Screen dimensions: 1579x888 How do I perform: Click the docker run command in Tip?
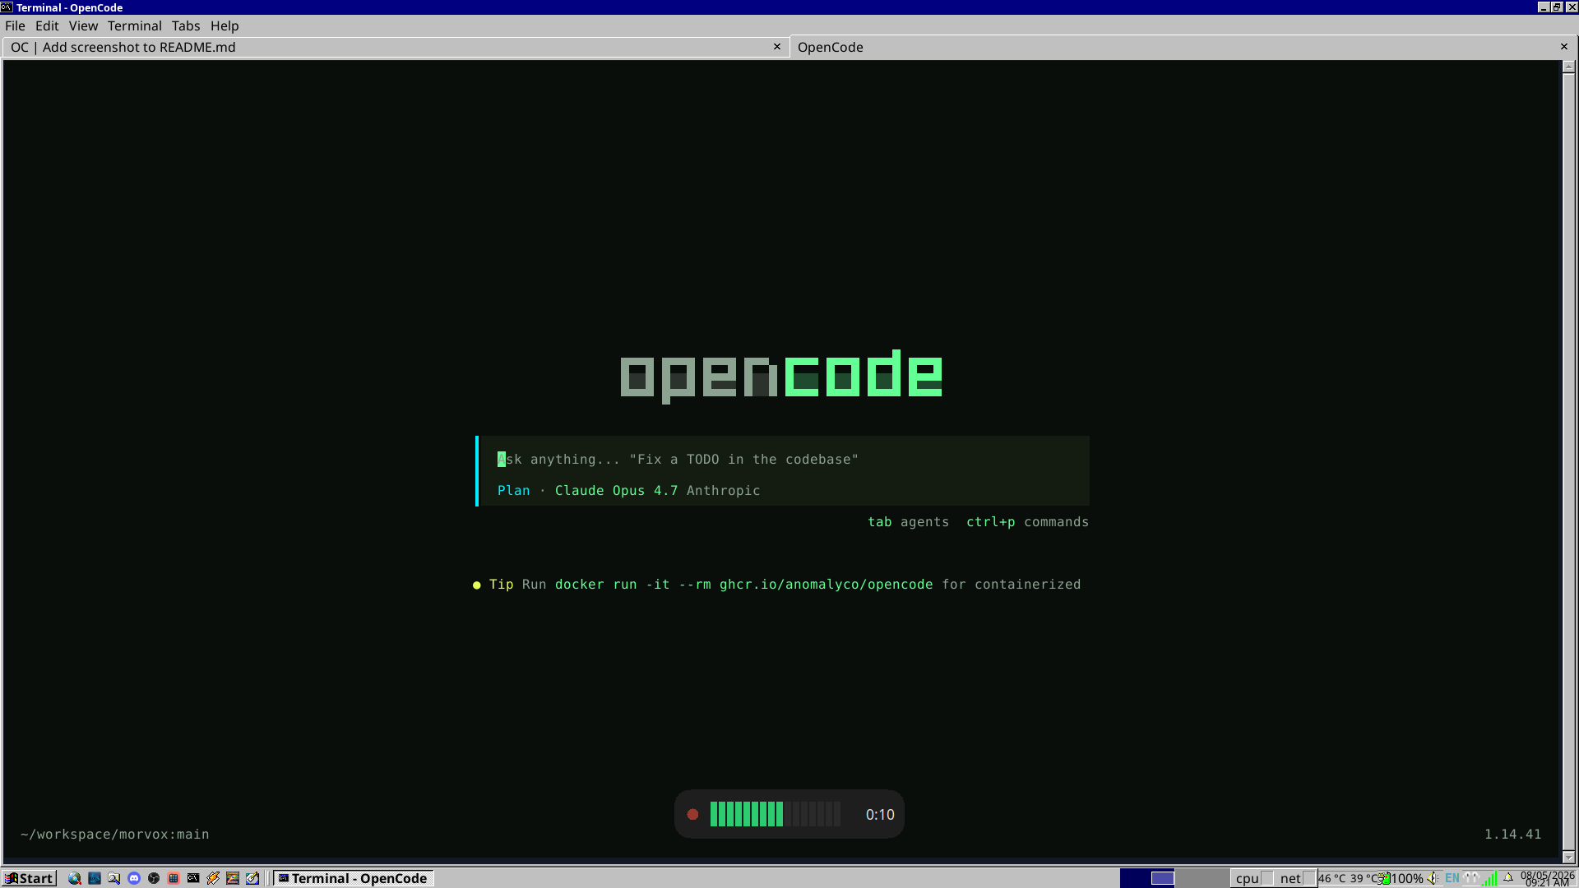point(743,585)
